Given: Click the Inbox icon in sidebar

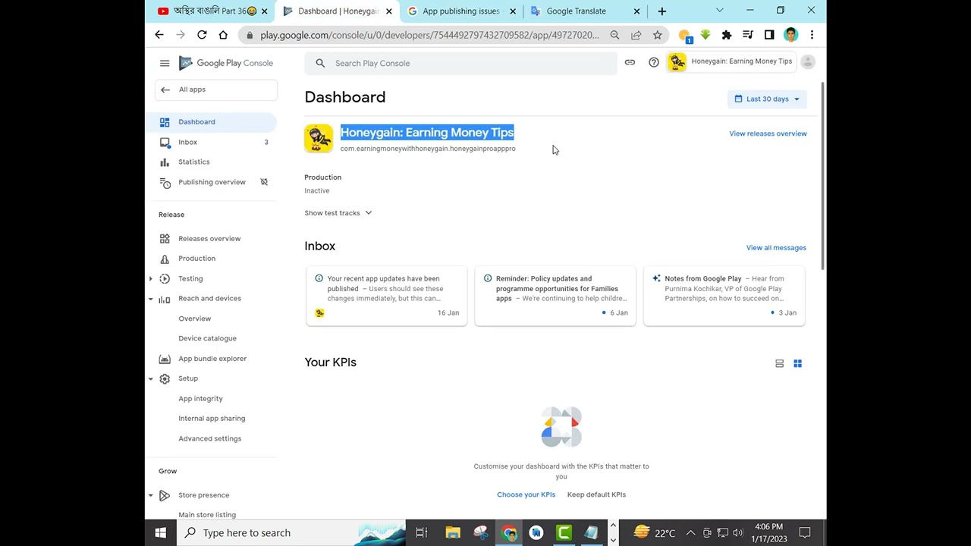Looking at the screenshot, I should 165,143.
